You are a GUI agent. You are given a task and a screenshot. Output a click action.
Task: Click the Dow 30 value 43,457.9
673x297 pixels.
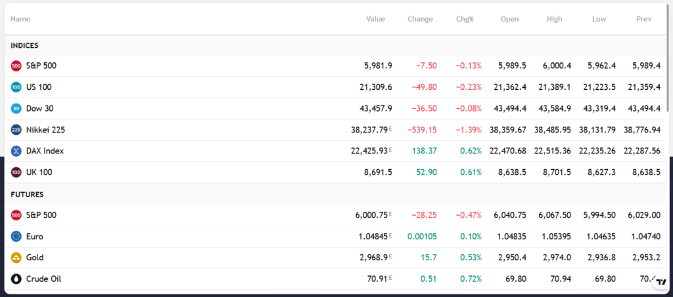pyautogui.click(x=375, y=109)
